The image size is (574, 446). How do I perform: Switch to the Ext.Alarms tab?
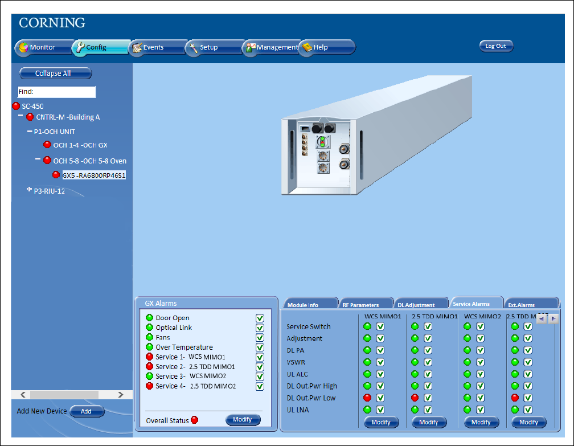(x=531, y=304)
